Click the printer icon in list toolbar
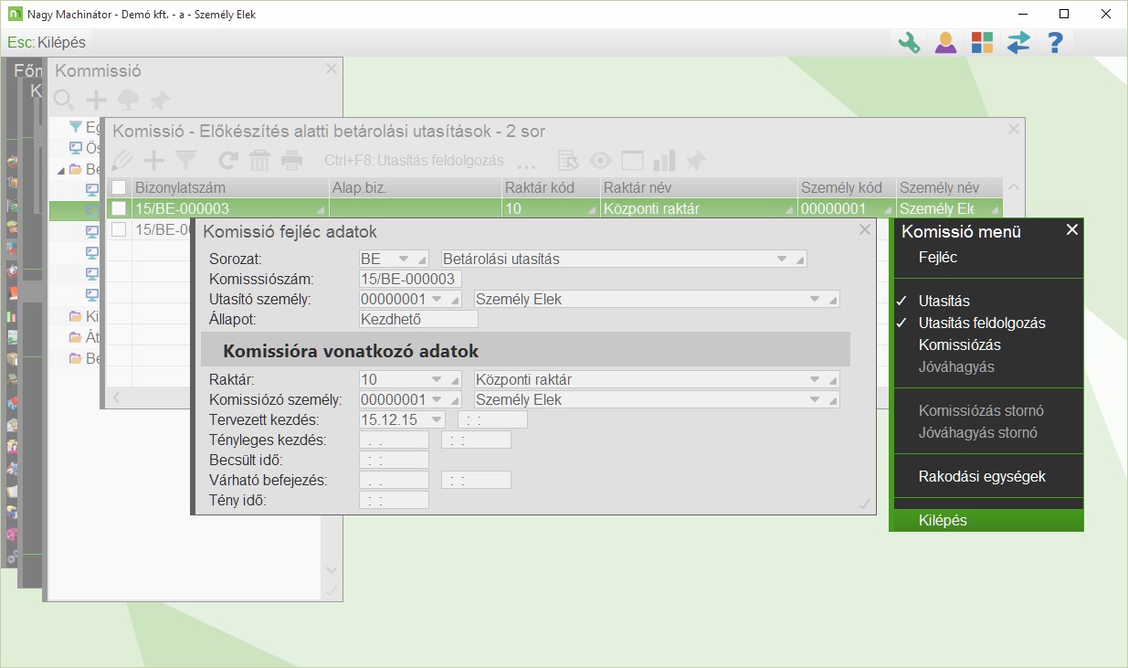Screen dimensions: 1128x668 click(292, 160)
